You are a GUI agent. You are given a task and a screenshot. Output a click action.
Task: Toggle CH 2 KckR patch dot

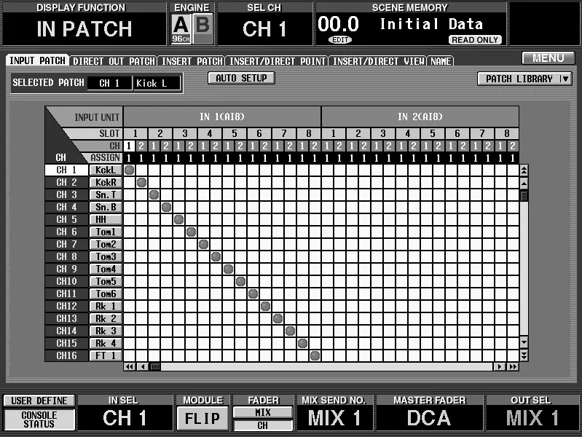pos(141,182)
